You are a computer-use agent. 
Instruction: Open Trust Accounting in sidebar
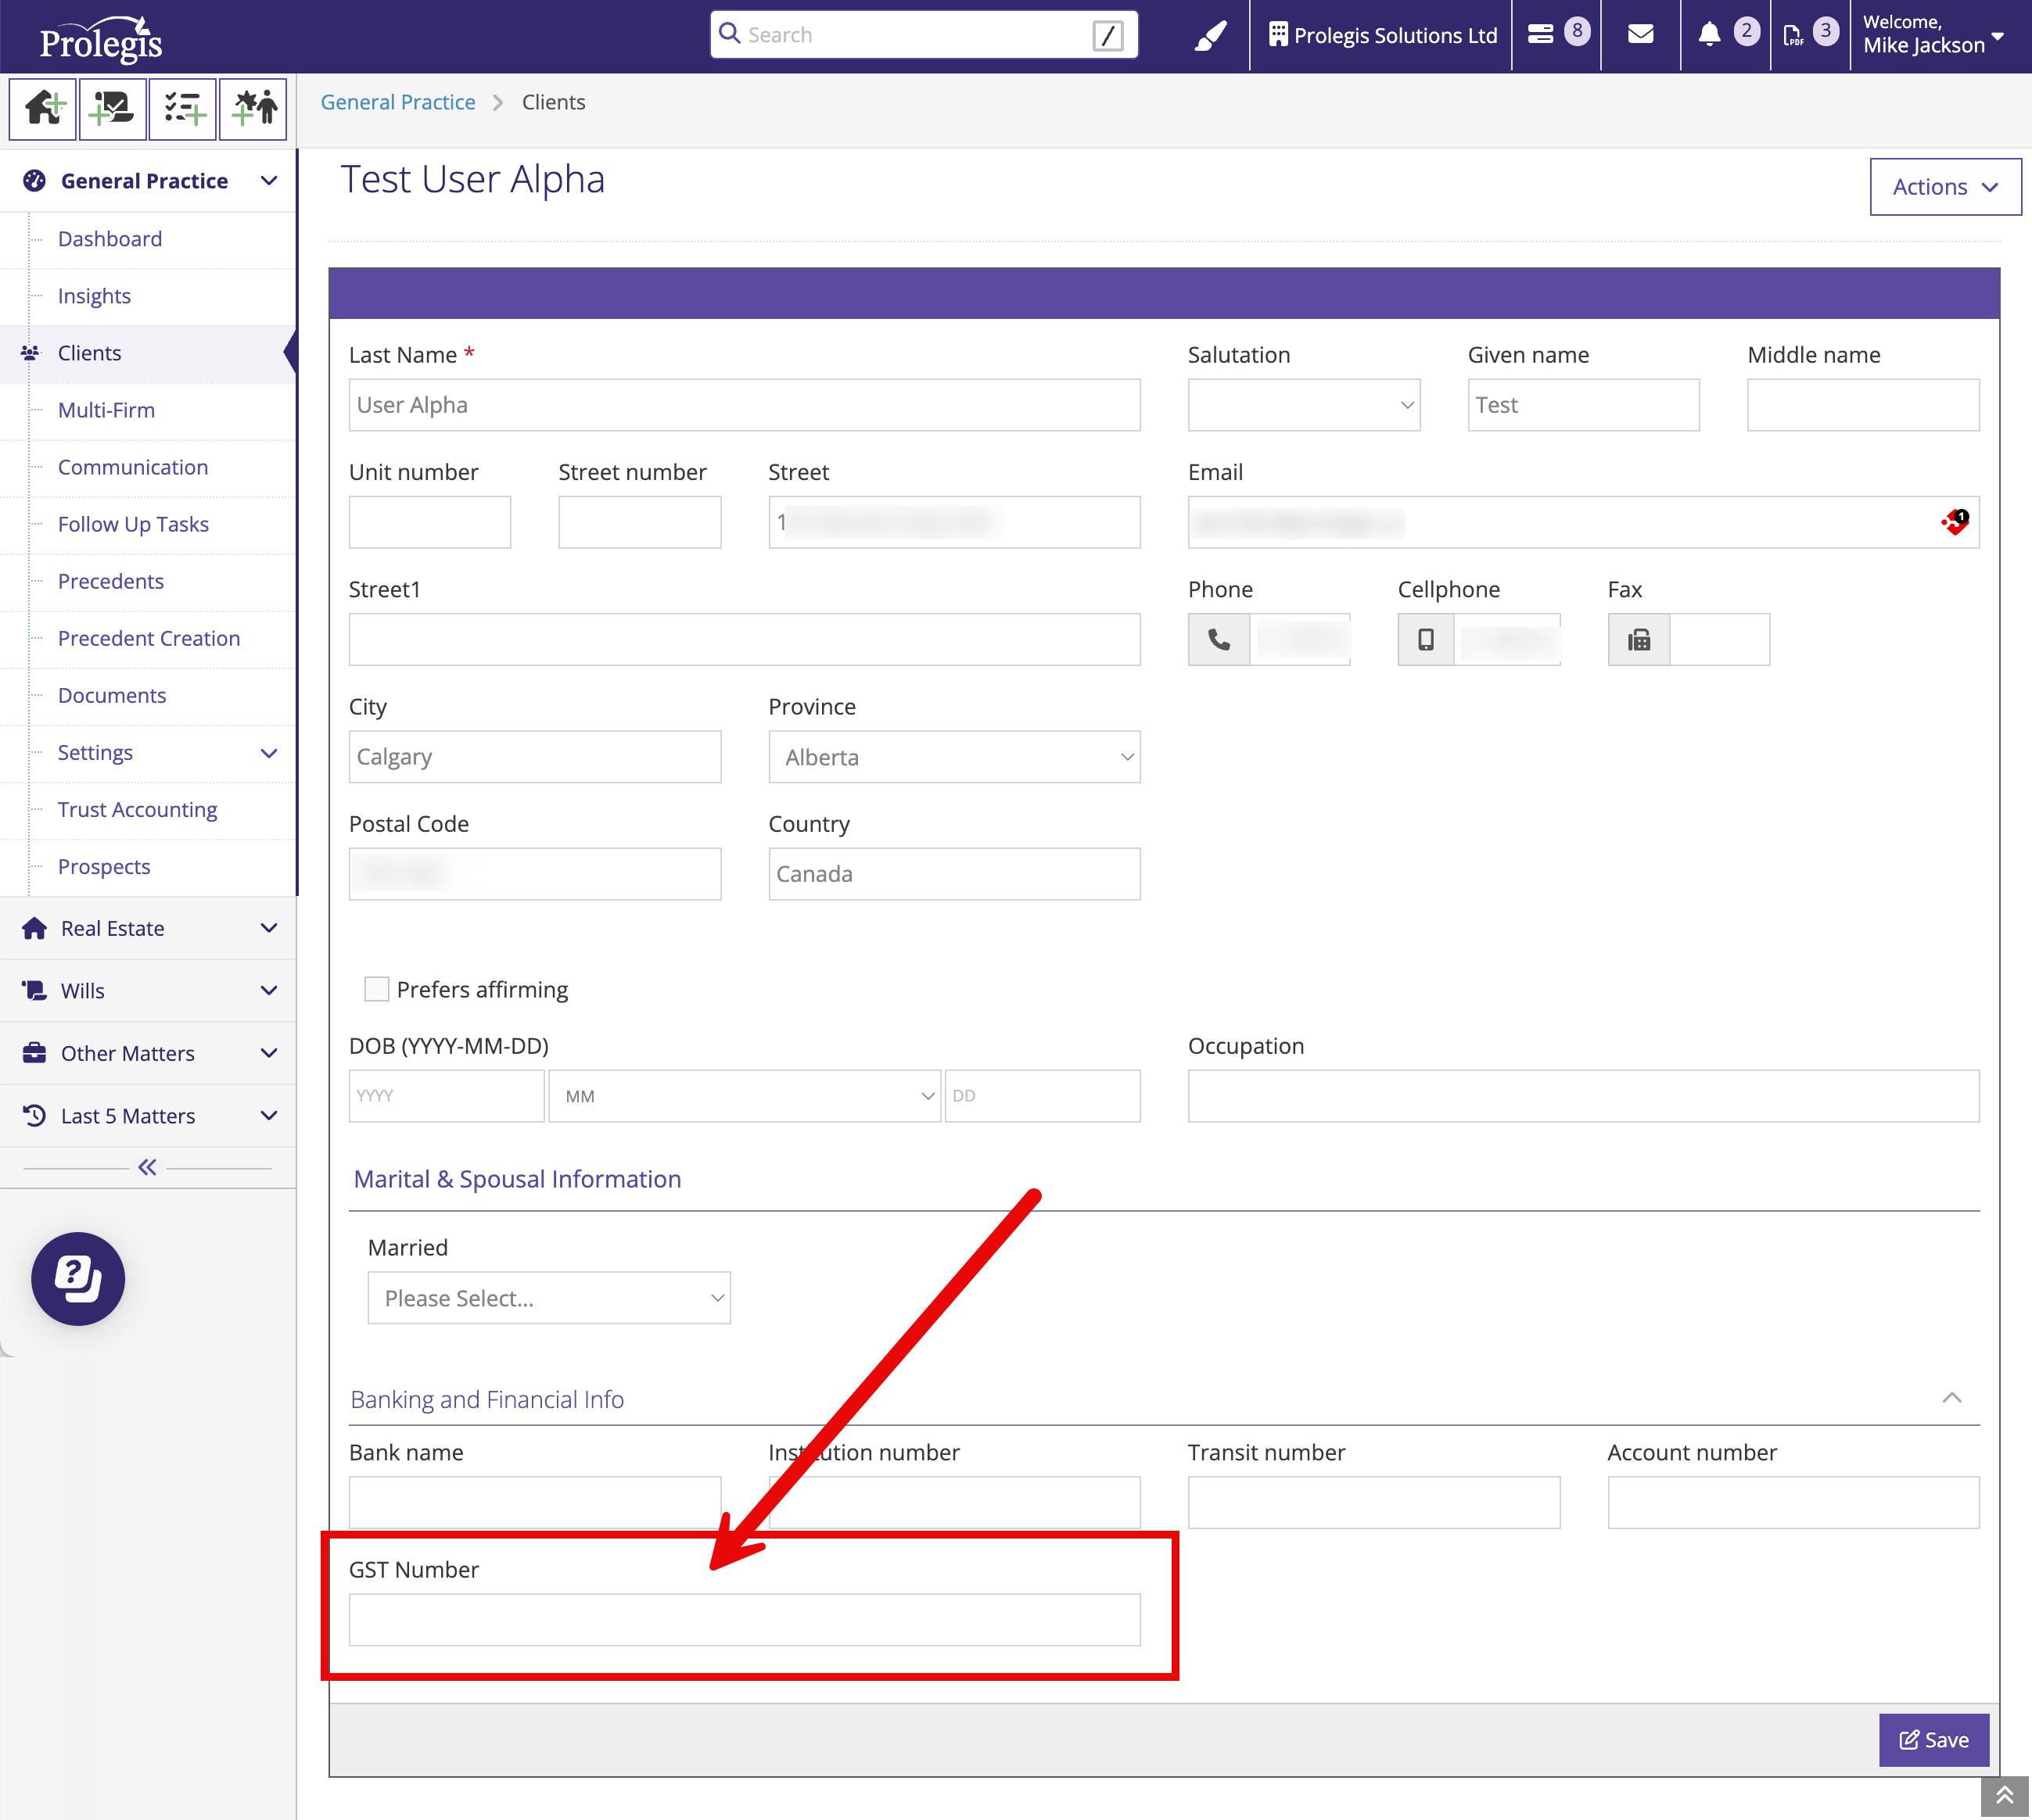137,810
